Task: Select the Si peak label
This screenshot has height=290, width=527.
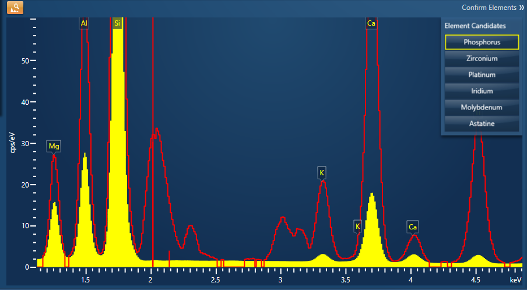Action: click(117, 23)
